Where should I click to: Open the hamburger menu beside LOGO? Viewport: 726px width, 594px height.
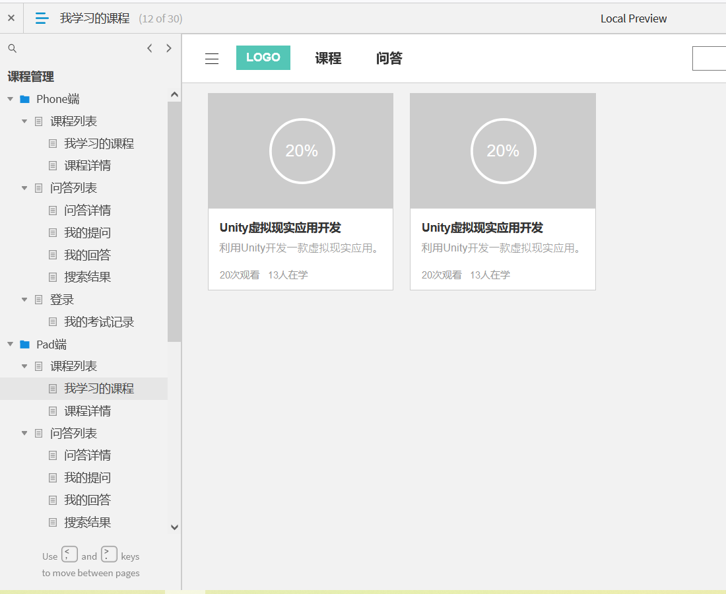point(212,59)
